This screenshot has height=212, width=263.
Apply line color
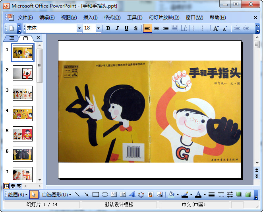185,195
